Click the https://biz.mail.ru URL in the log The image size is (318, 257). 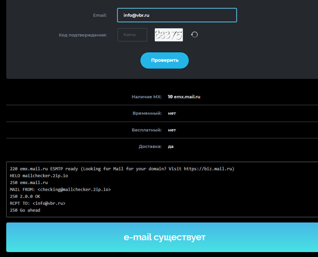[x=208, y=169]
